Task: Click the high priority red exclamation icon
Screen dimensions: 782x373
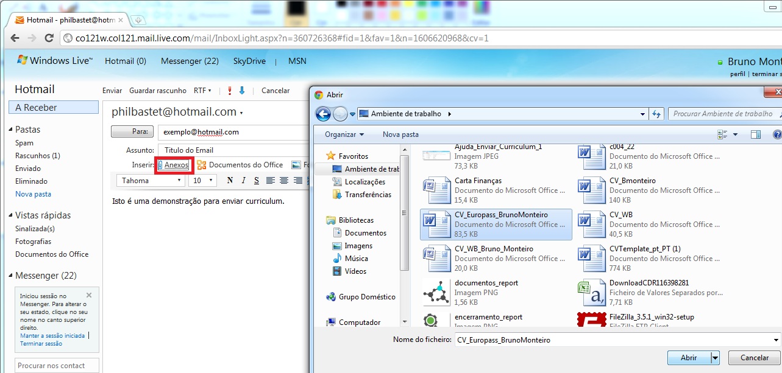Action: click(x=230, y=91)
